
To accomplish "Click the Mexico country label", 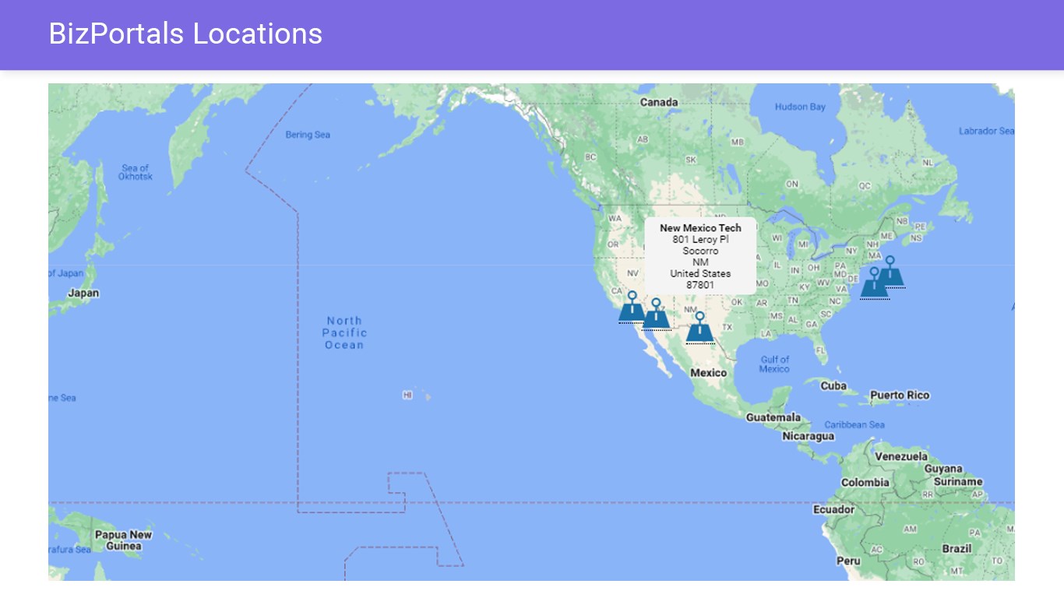I will (708, 373).
